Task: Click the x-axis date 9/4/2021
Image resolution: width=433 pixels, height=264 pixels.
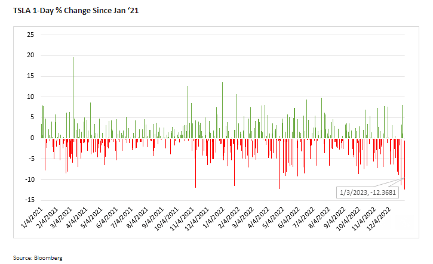Action: coord(153,218)
